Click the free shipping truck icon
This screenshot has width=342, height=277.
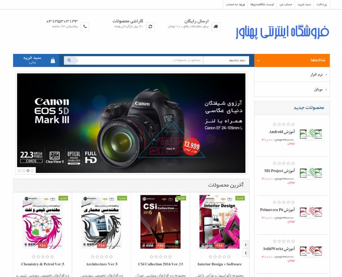(216, 27)
